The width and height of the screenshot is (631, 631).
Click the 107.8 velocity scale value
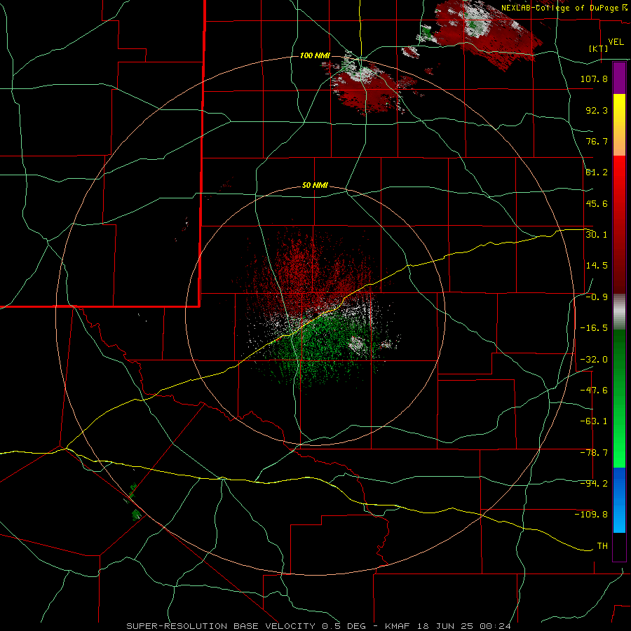point(594,79)
